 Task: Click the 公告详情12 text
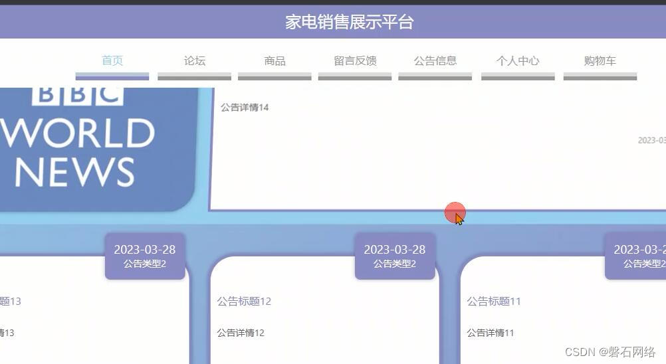(241, 333)
